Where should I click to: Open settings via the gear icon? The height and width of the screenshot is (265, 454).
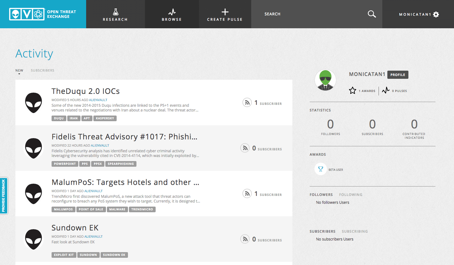pos(436,14)
